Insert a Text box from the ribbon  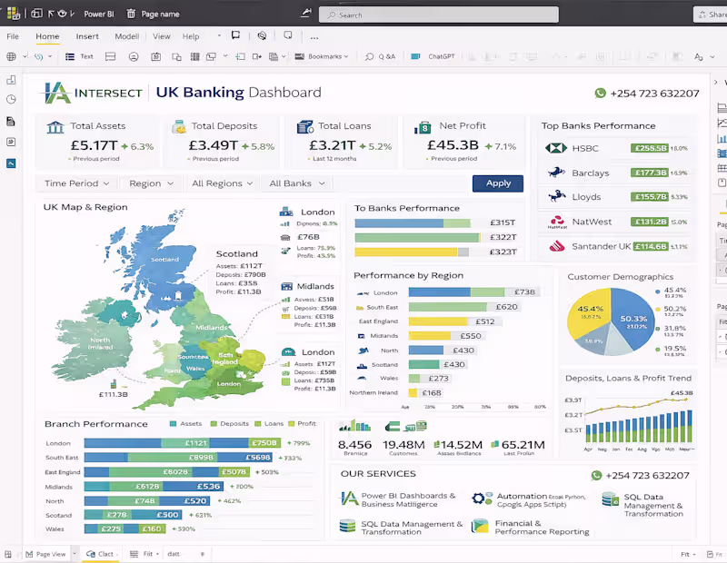coord(82,55)
